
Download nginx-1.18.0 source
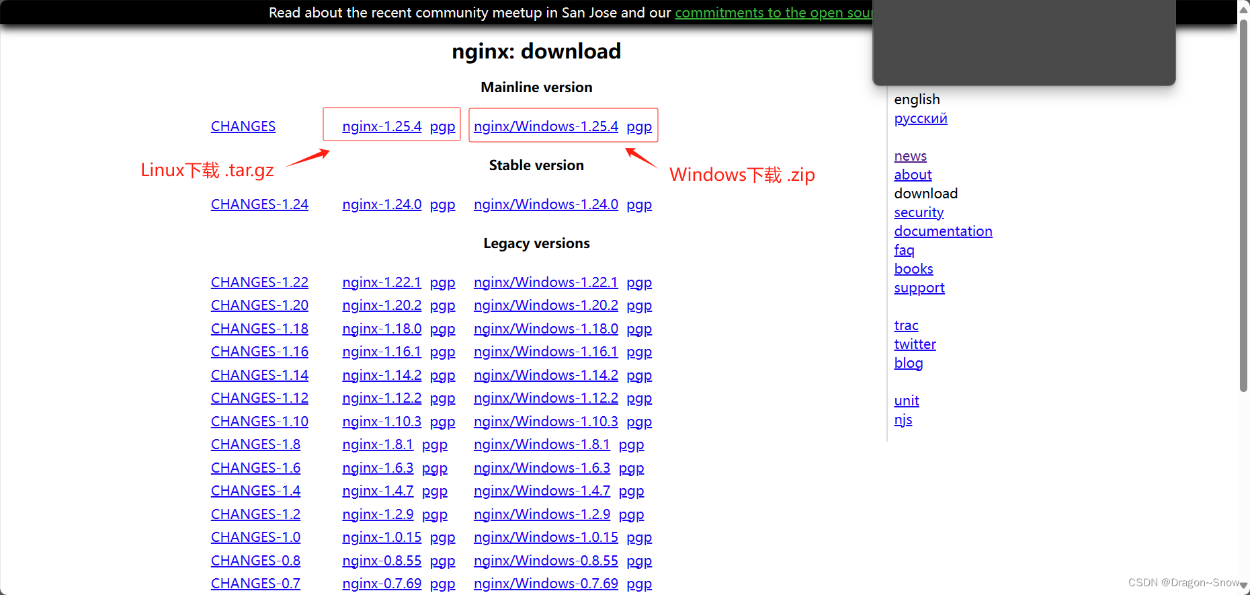point(382,329)
